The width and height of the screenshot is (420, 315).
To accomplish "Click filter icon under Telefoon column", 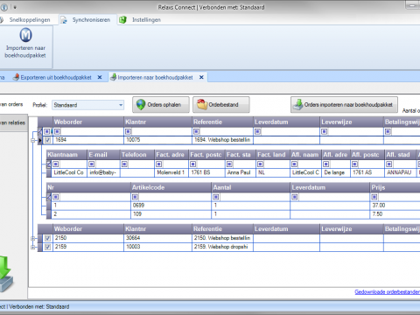I will [124, 164].
